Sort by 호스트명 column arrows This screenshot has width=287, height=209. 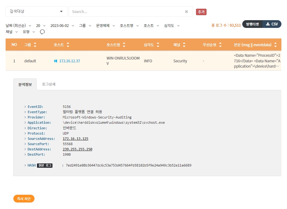coord(124,45)
